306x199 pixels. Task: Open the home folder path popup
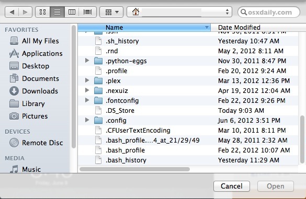179,12
